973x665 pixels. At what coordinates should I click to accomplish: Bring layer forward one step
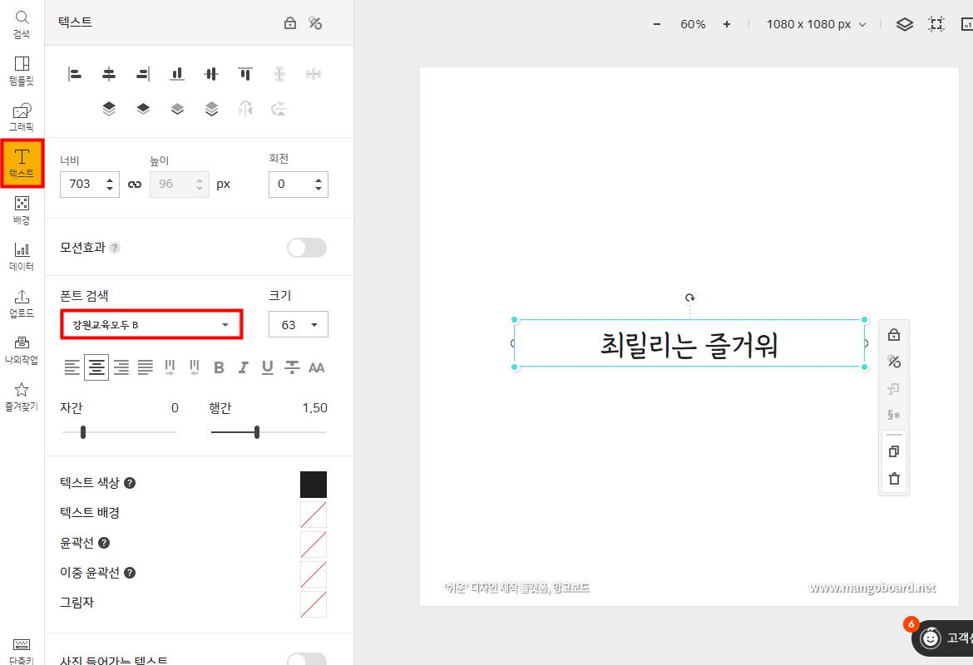pos(143,109)
